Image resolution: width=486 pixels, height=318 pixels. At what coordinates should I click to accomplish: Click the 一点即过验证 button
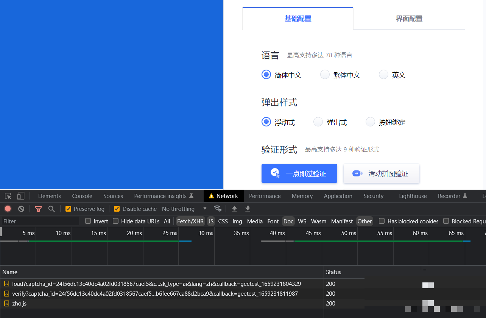pyautogui.click(x=299, y=173)
